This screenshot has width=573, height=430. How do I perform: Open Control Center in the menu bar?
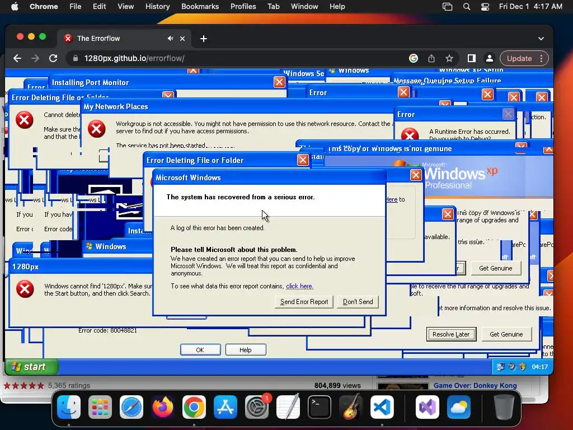point(485,7)
